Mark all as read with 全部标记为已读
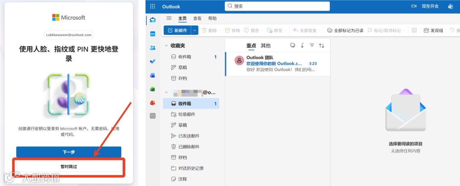Image resolution: width=460 pixels, height=186 pixels. click(345, 31)
